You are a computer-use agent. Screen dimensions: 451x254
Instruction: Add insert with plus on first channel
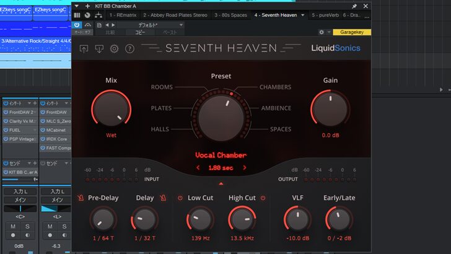[x=35, y=103]
